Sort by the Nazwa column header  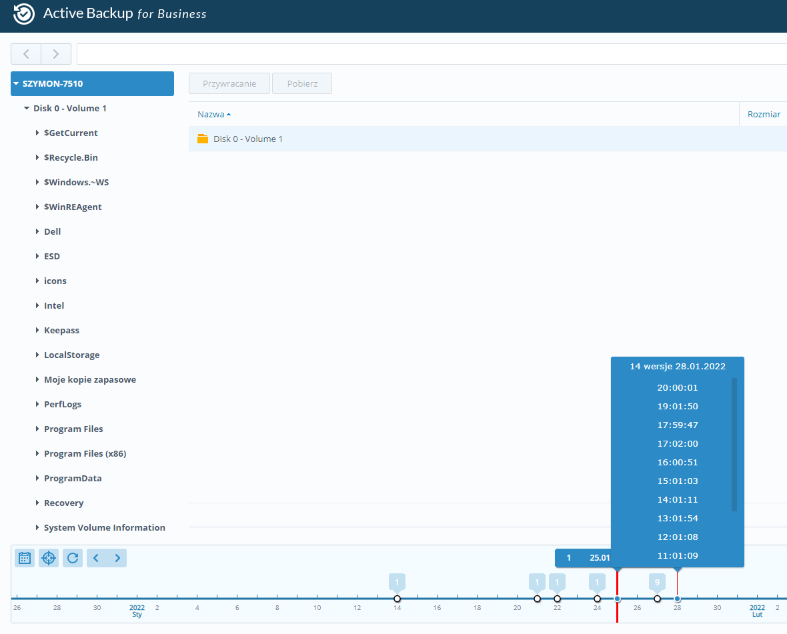211,114
